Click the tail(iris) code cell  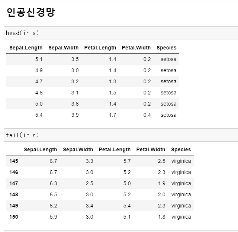[121, 135]
